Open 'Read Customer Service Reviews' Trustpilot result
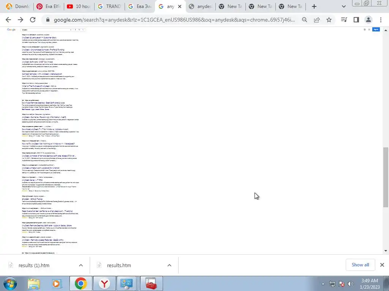This screenshot has width=389, height=291. 47,211
